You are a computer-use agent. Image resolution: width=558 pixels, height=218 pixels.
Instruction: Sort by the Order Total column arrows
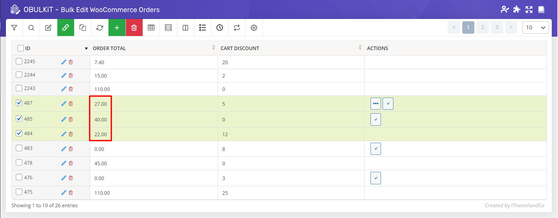[213, 48]
